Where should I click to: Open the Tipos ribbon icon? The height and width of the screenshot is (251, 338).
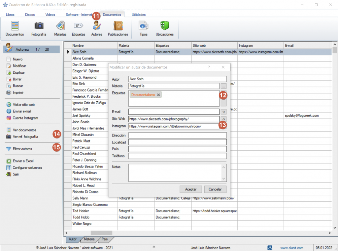tap(144, 28)
